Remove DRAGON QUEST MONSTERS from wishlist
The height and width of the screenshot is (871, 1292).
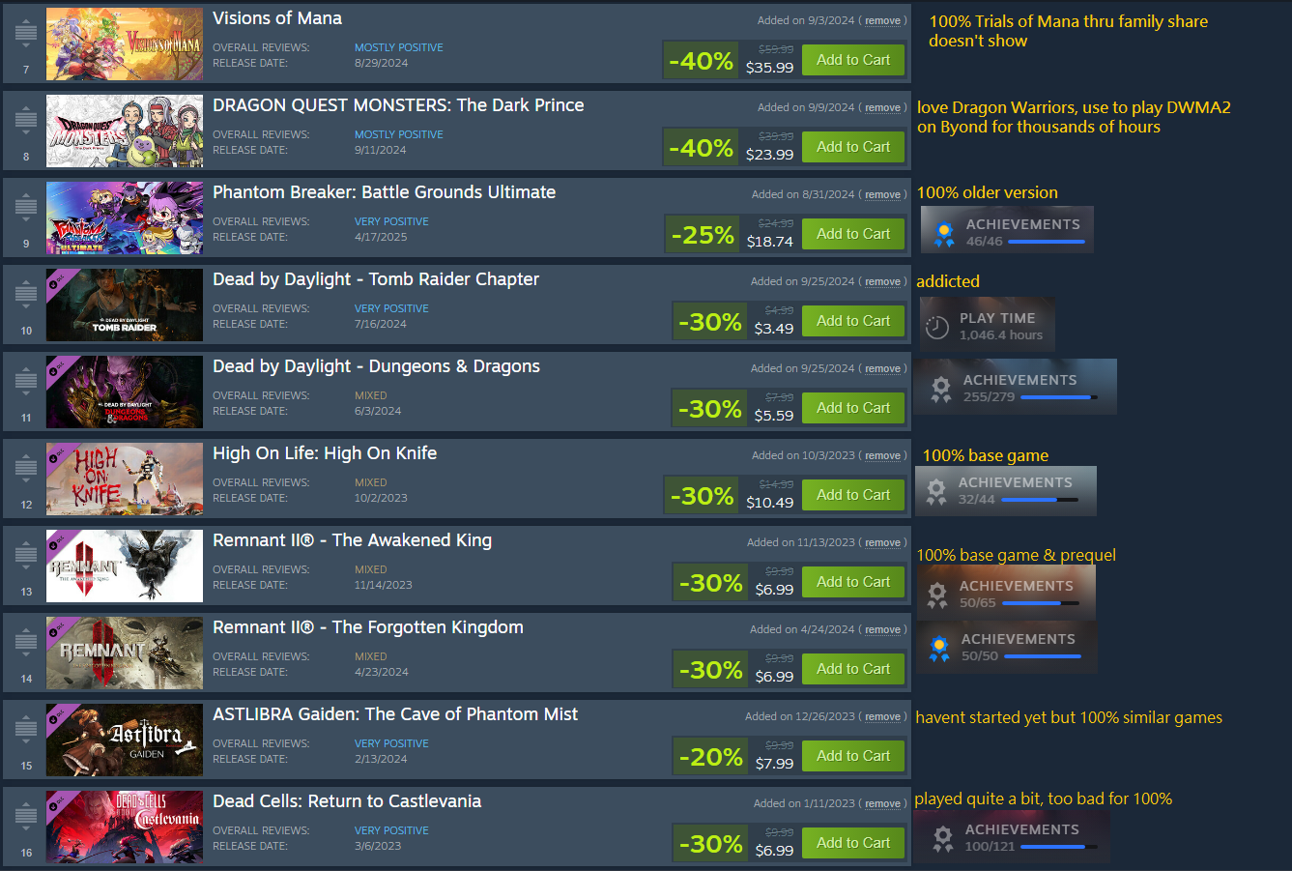coord(882,107)
